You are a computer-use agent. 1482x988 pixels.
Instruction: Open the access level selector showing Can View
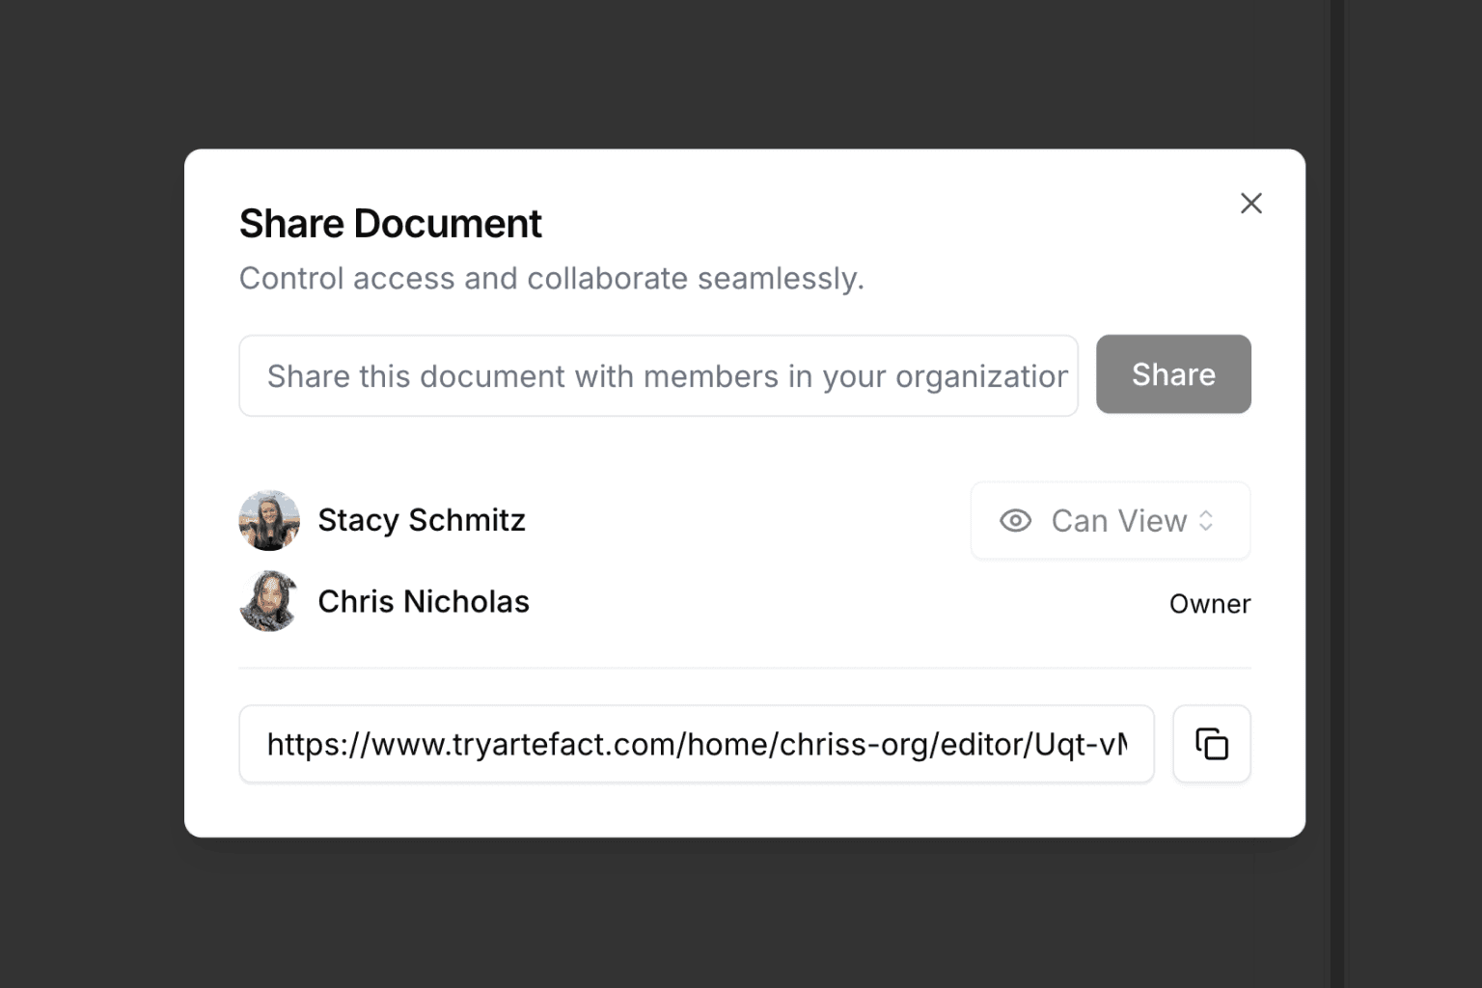(1110, 521)
